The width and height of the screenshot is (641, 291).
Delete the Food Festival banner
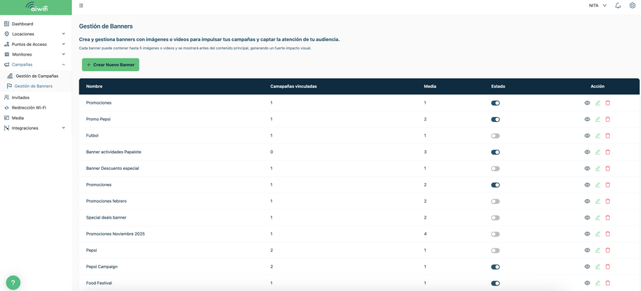pyautogui.click(x=608, y=283)
